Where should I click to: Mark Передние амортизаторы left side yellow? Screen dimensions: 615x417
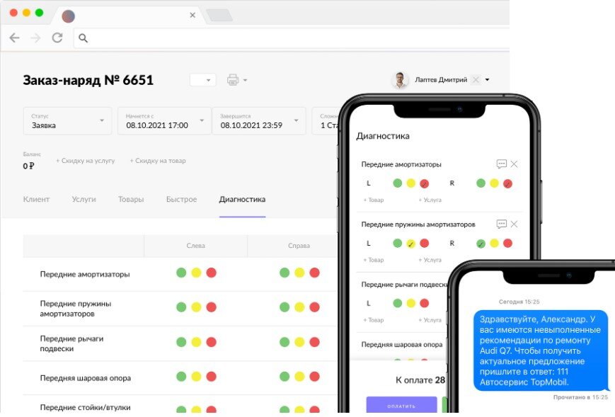196,273
